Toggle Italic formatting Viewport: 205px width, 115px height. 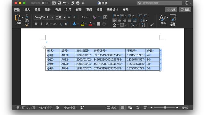(x=41, y=24)
